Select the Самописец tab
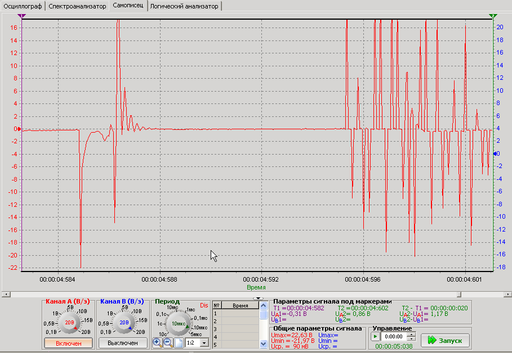The image size is (512, 353). [x=128, y=6]
